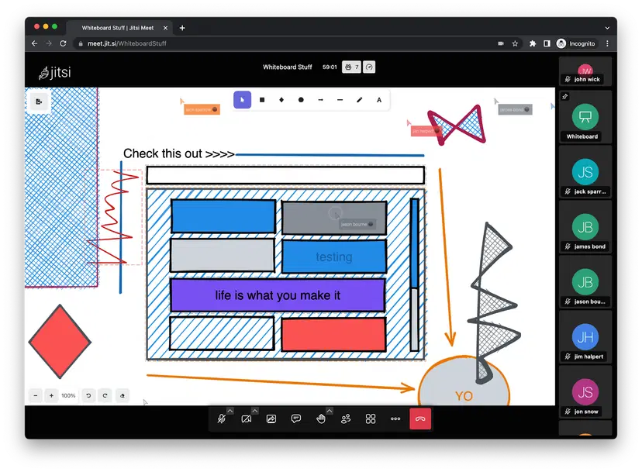
Task: Switch to the Whiteboard Stuff browser tab
Action: 118,26
